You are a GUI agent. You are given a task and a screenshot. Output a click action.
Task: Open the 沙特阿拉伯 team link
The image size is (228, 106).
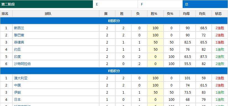(x=22, y=64)
